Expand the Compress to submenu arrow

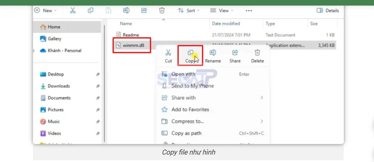(262, 121)
